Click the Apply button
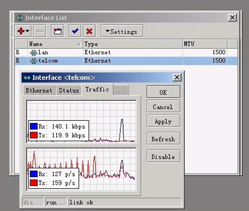Image resolution: width=249 pixels, height=211 pixels. [x=163, y=121]
